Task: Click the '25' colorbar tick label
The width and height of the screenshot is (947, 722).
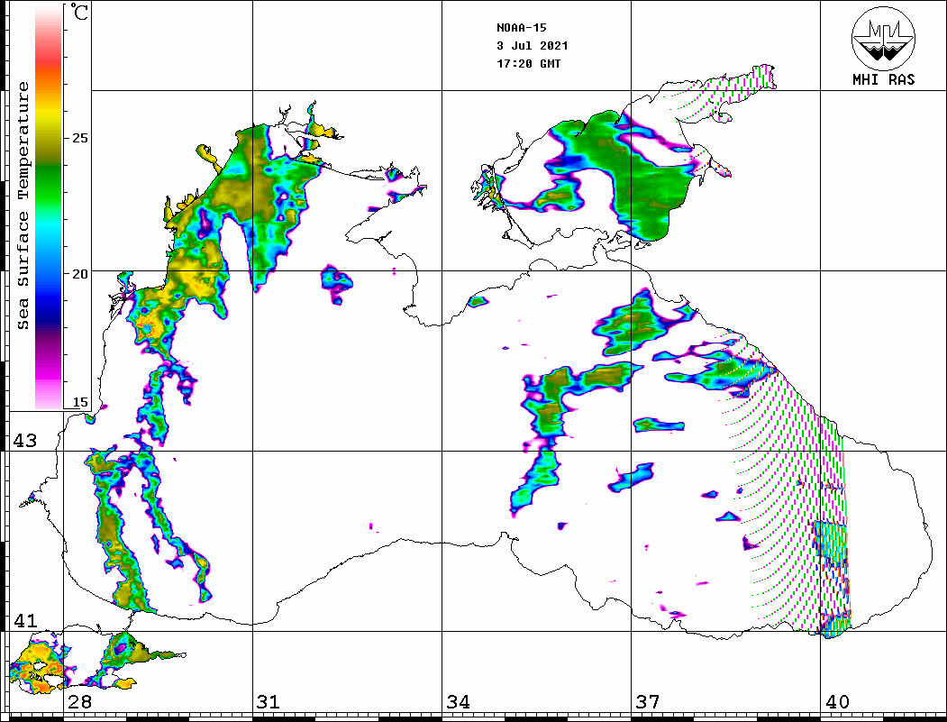Action: click(79, 138)
